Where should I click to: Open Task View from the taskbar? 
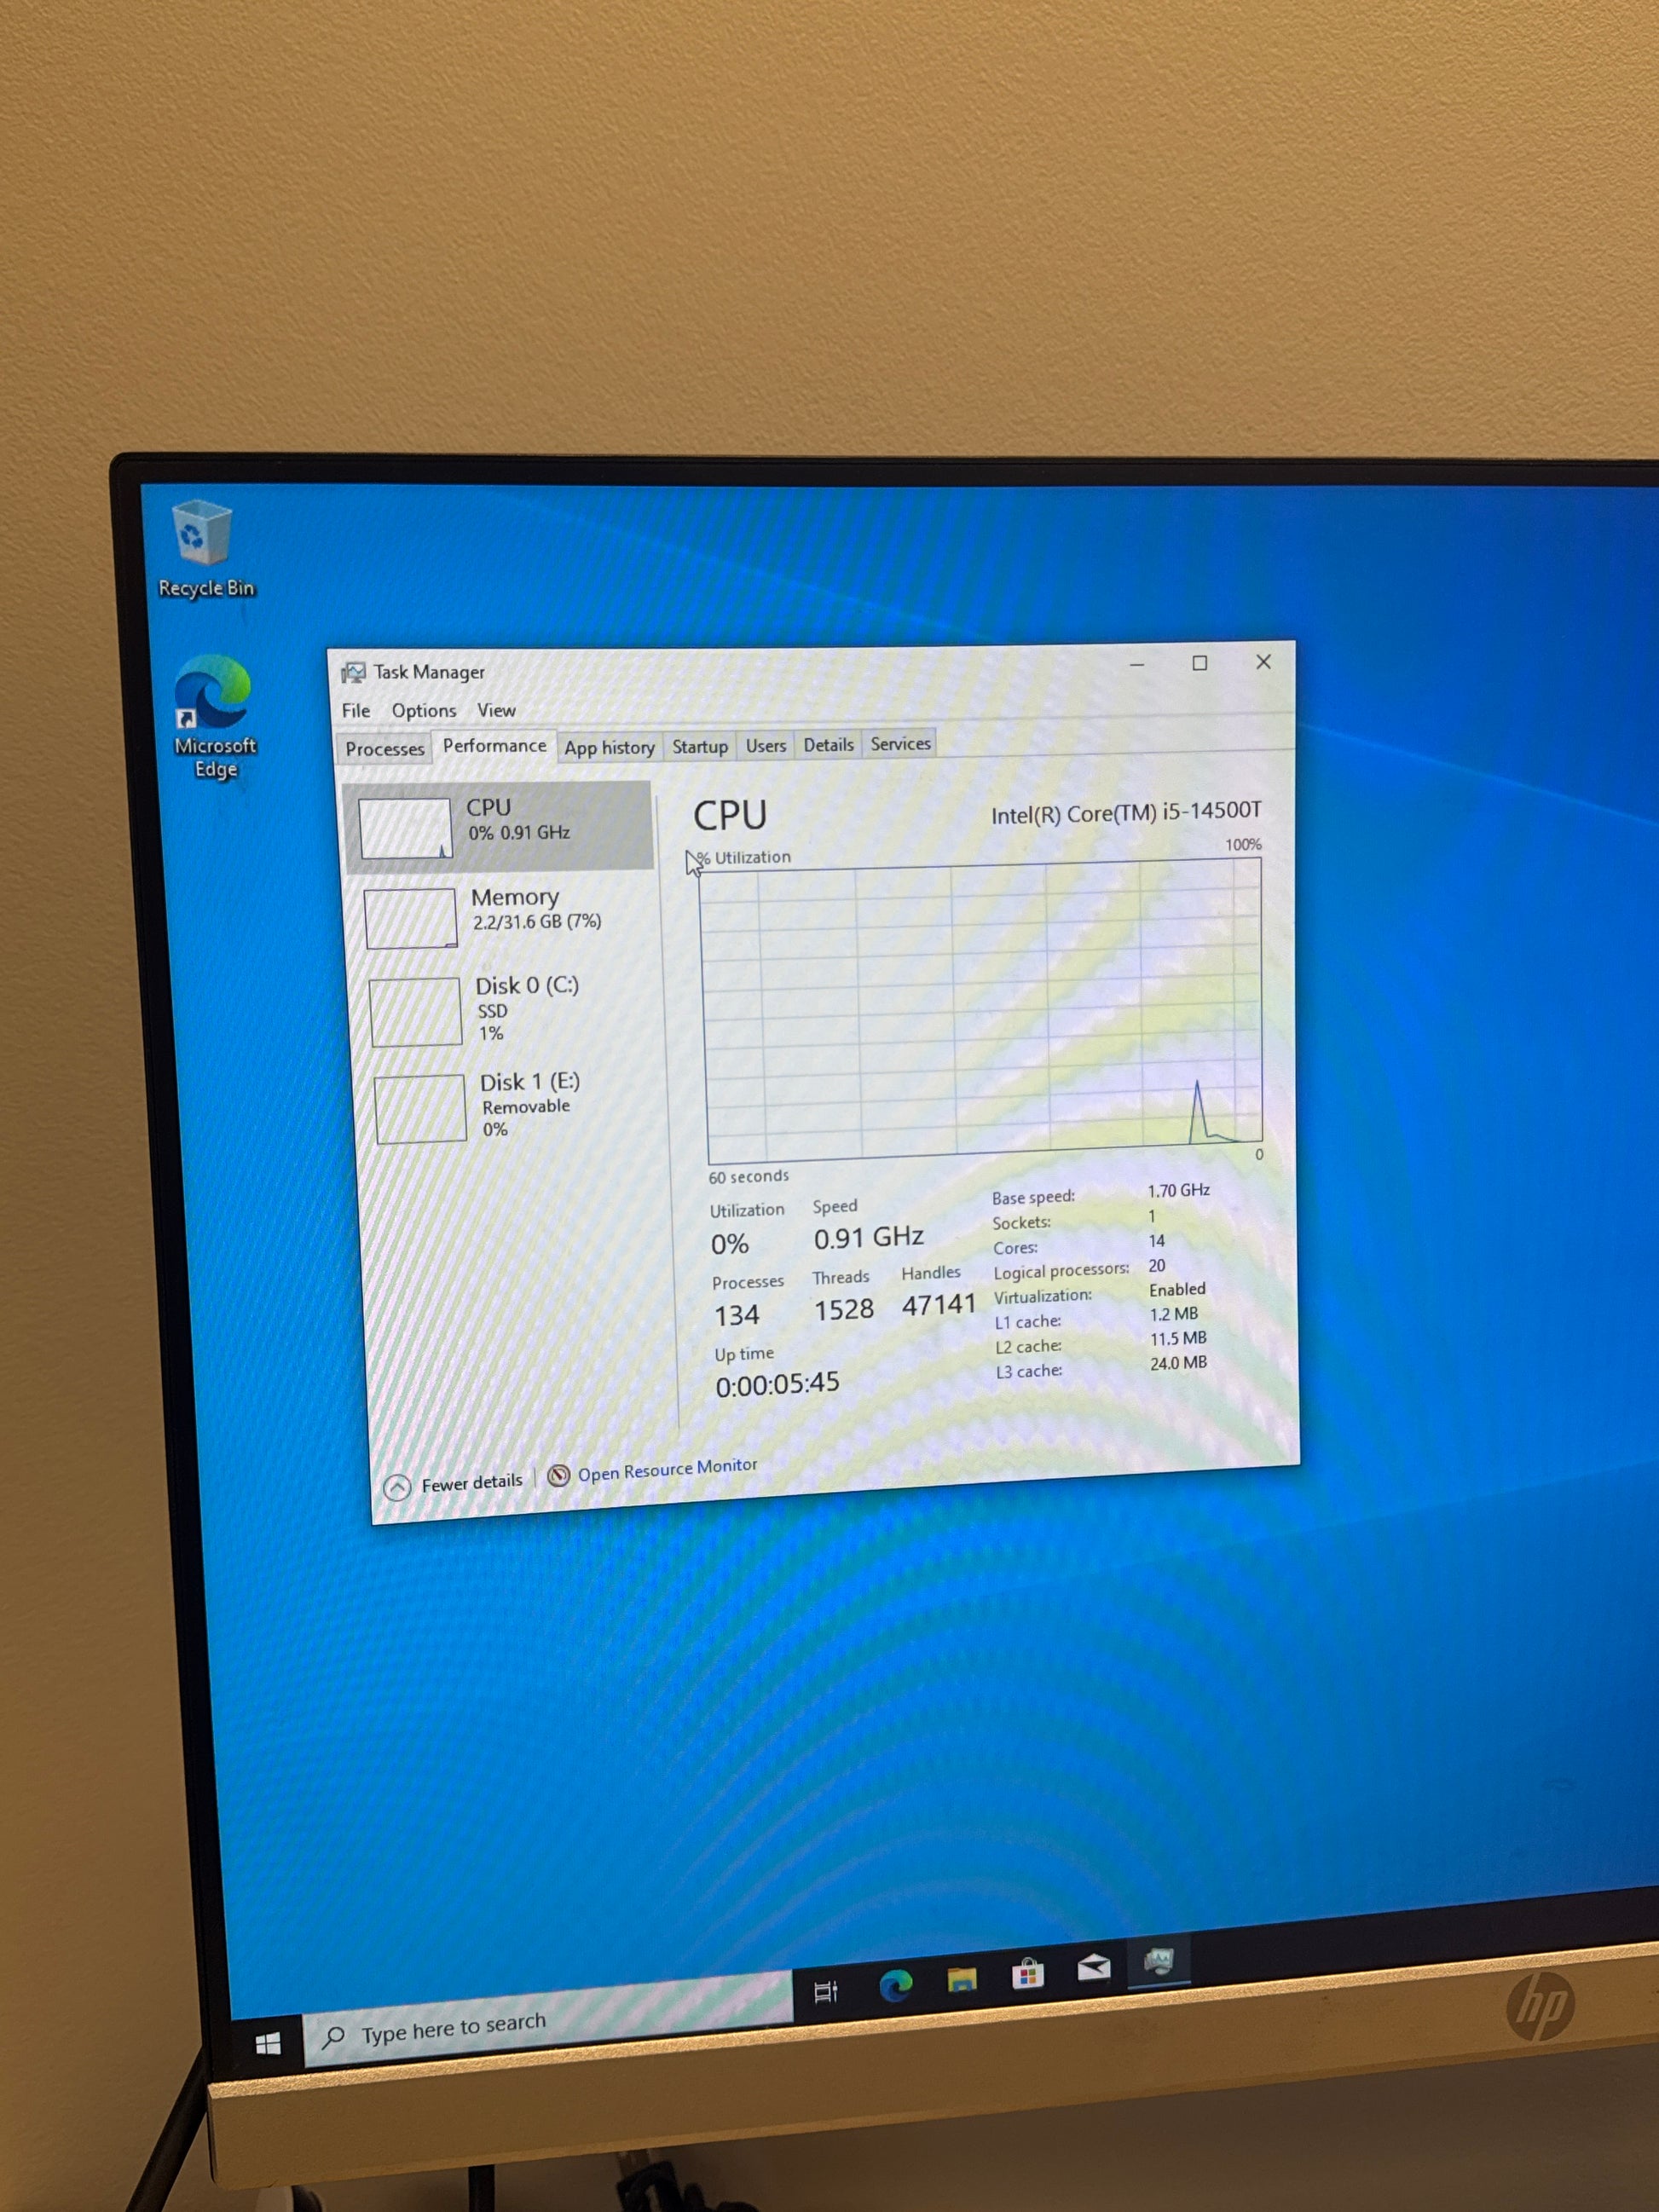(825, 1991)
